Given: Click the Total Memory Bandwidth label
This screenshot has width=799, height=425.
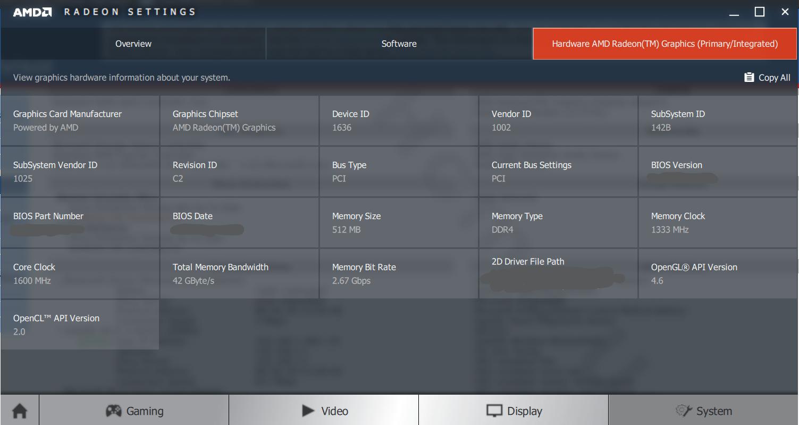Looking at the screenshot, I should [221, 267].
